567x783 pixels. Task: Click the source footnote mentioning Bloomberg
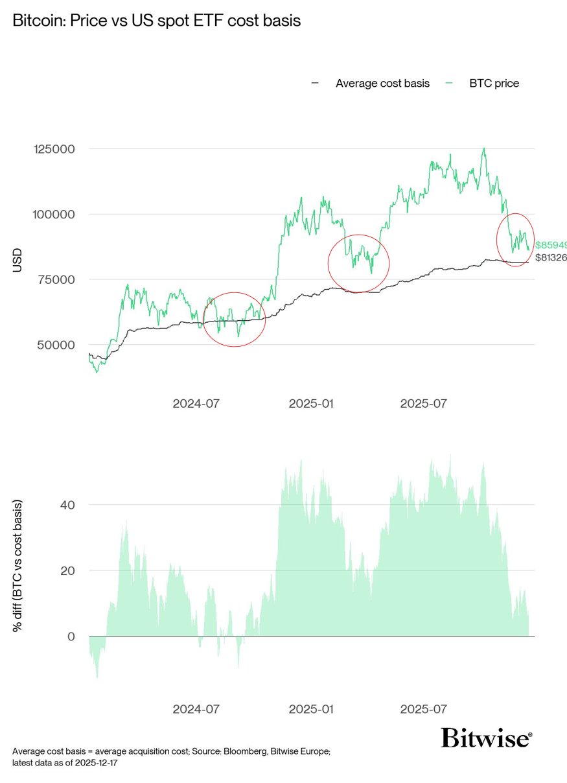tap(172, 751)
